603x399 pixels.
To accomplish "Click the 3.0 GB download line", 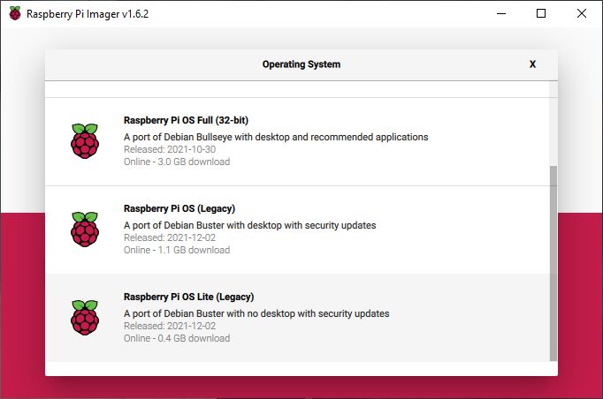I will click(x=177, y=162).
